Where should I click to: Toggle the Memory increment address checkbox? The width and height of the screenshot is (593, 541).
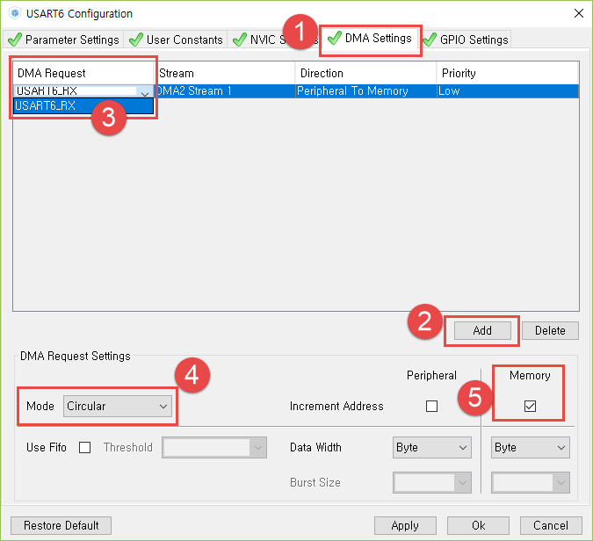pyautogui.click(x=530, y=406)
